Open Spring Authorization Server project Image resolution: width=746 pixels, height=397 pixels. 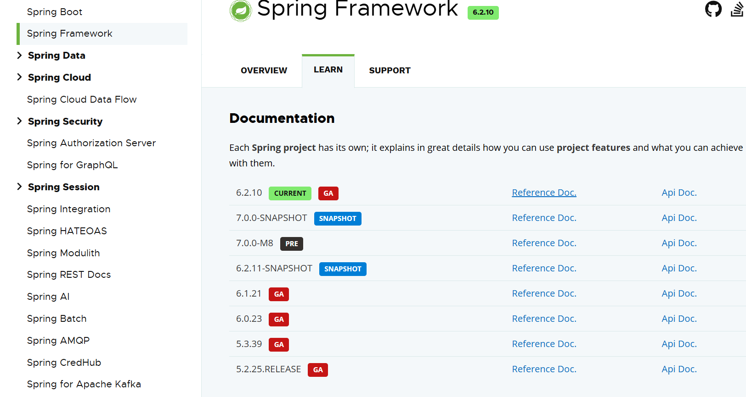[x=91, y=143]
